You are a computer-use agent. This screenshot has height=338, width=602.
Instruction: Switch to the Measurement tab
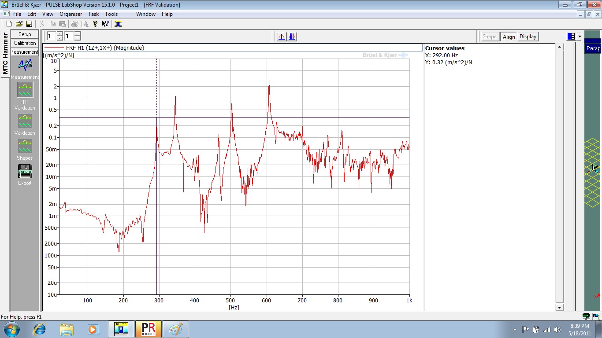point(25,52)
